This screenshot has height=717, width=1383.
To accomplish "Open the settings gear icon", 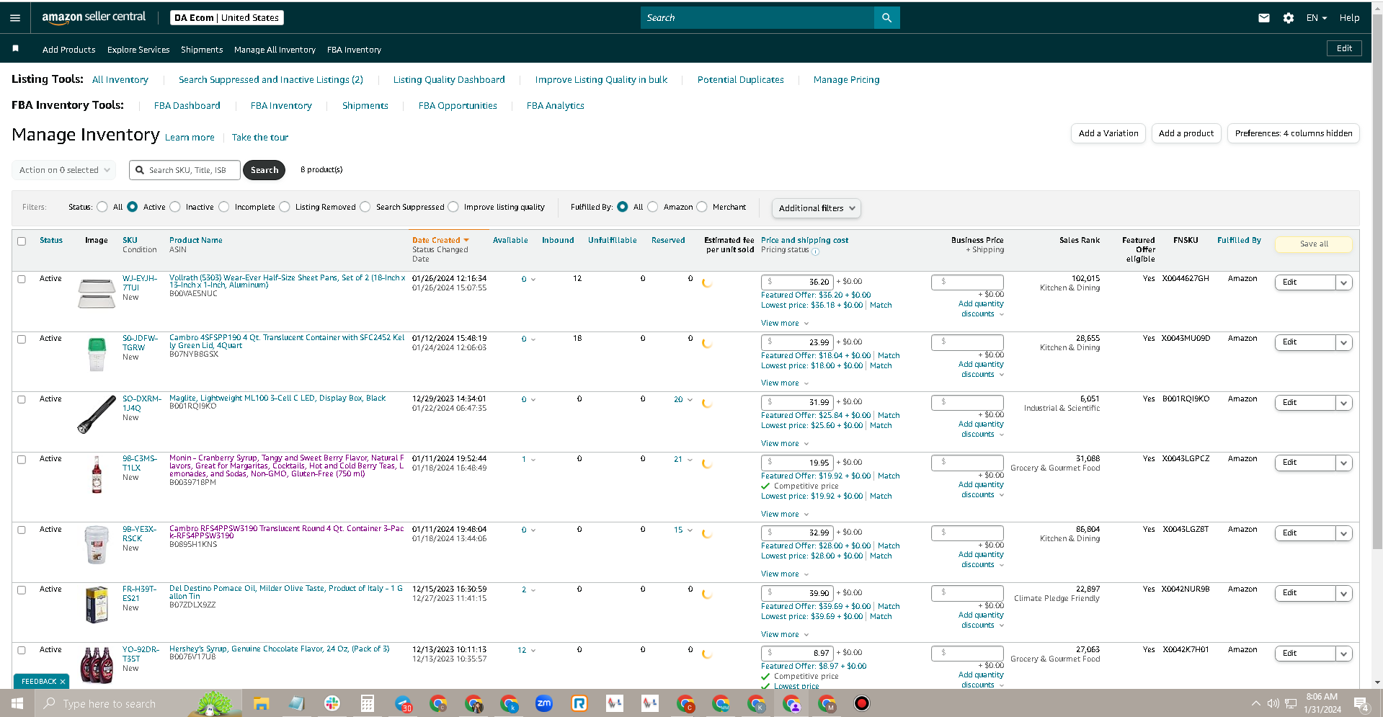I will pyautogui.click(x=1289, y=18).
